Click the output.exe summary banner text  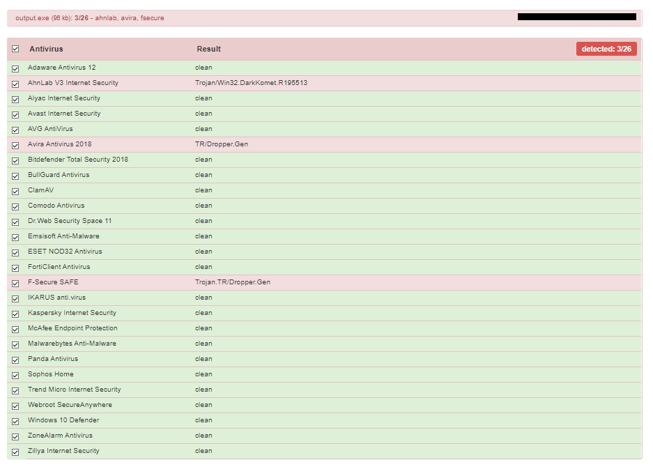pyautogui.click(x=89, y=18)
